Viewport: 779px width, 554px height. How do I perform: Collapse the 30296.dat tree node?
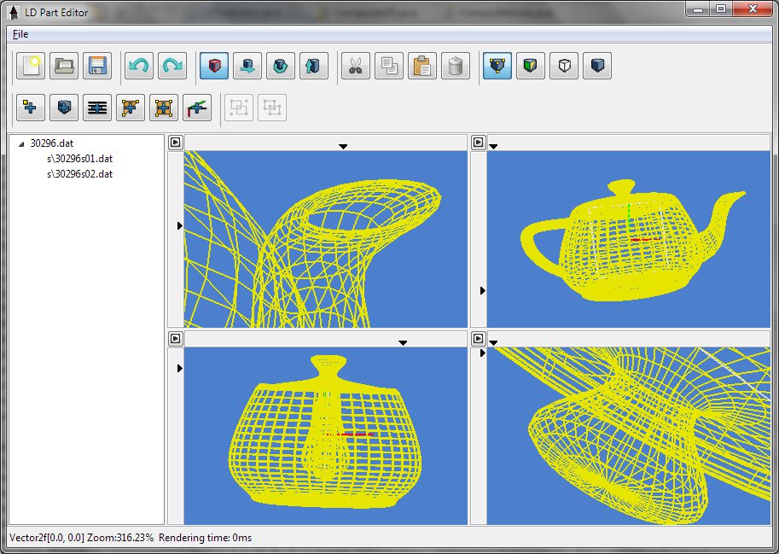pos(21,144)
